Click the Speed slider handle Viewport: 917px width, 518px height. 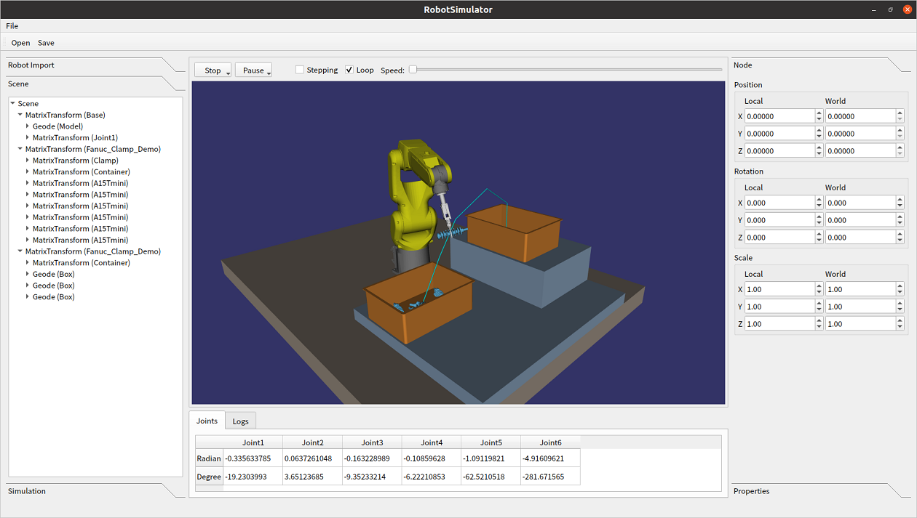pos(413,70)
